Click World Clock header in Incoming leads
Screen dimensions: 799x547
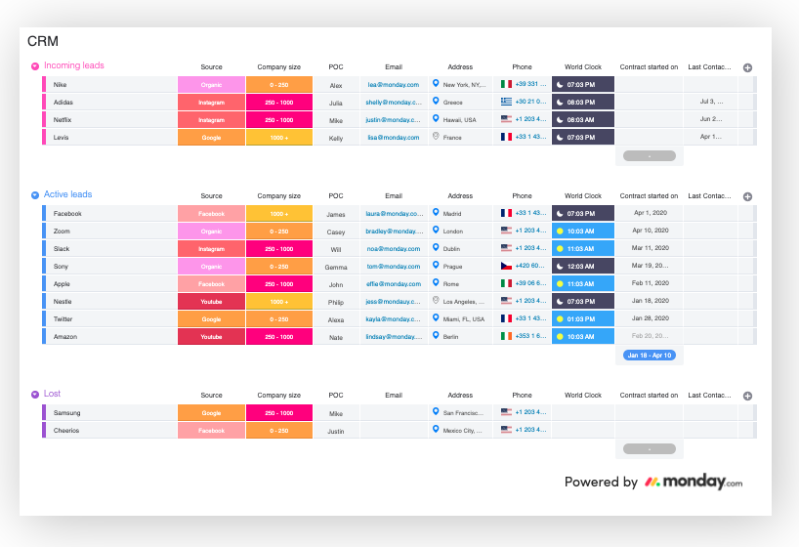pyautogui.click(x=583, y=67)
